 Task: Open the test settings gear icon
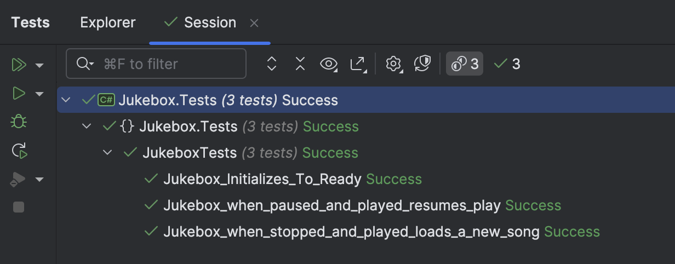[393, 64]
